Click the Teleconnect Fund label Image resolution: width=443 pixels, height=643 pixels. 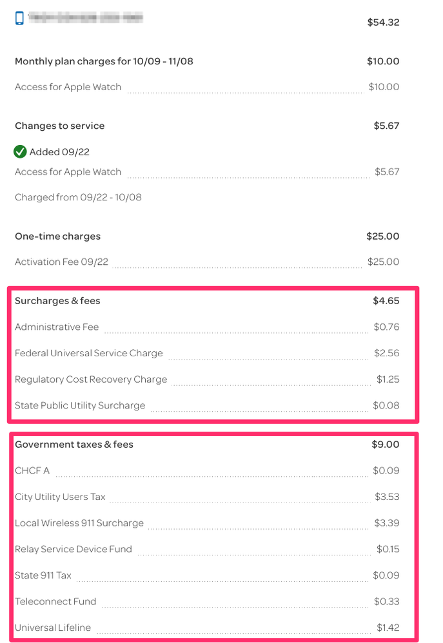click(55, 602)
